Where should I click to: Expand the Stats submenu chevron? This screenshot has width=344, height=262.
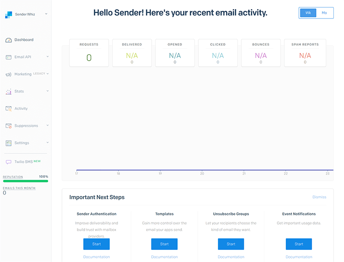coord(47,91)
